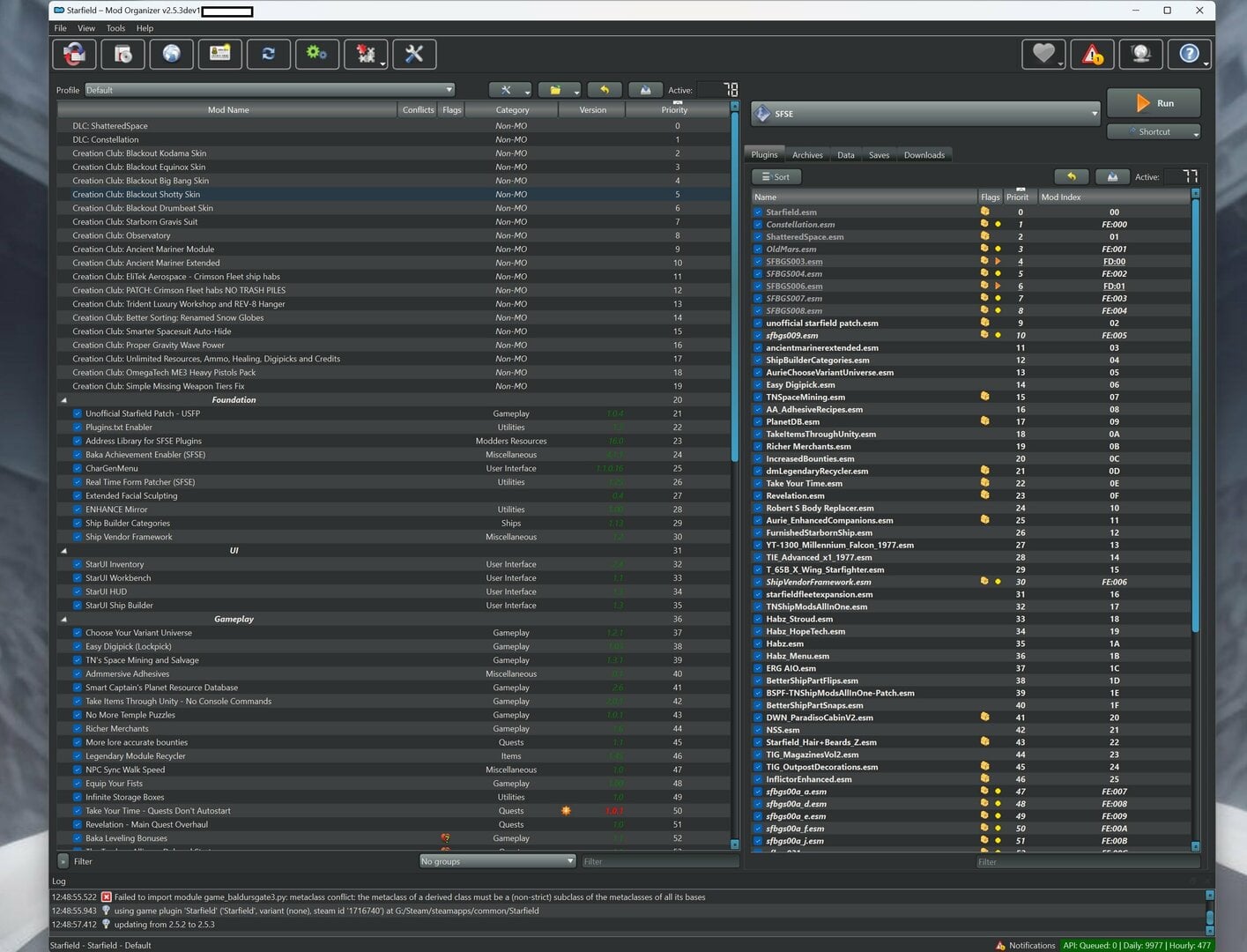Open the Tools menu

pos(115,28)
